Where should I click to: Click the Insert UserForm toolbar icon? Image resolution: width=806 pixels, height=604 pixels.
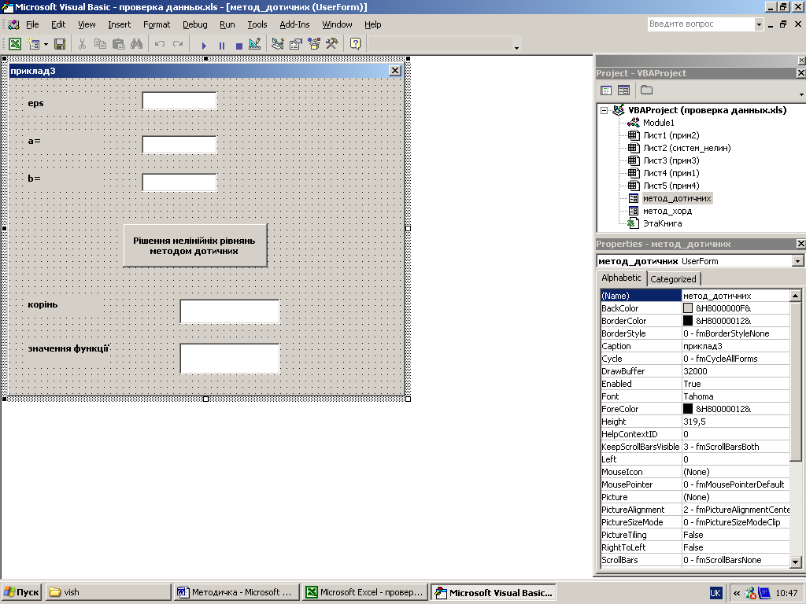[33, 44]
